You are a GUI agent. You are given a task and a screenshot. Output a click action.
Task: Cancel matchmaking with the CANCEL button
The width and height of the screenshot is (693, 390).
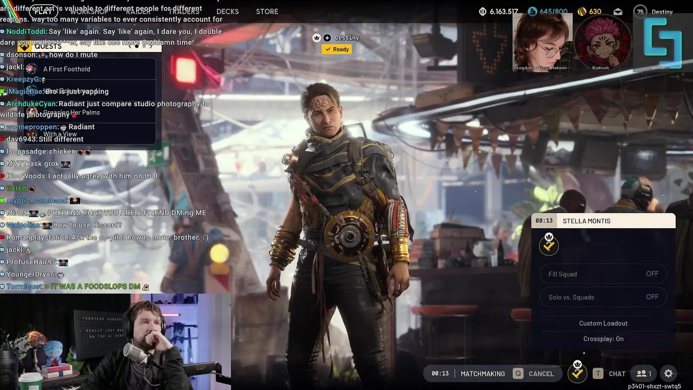pos(541,374)
